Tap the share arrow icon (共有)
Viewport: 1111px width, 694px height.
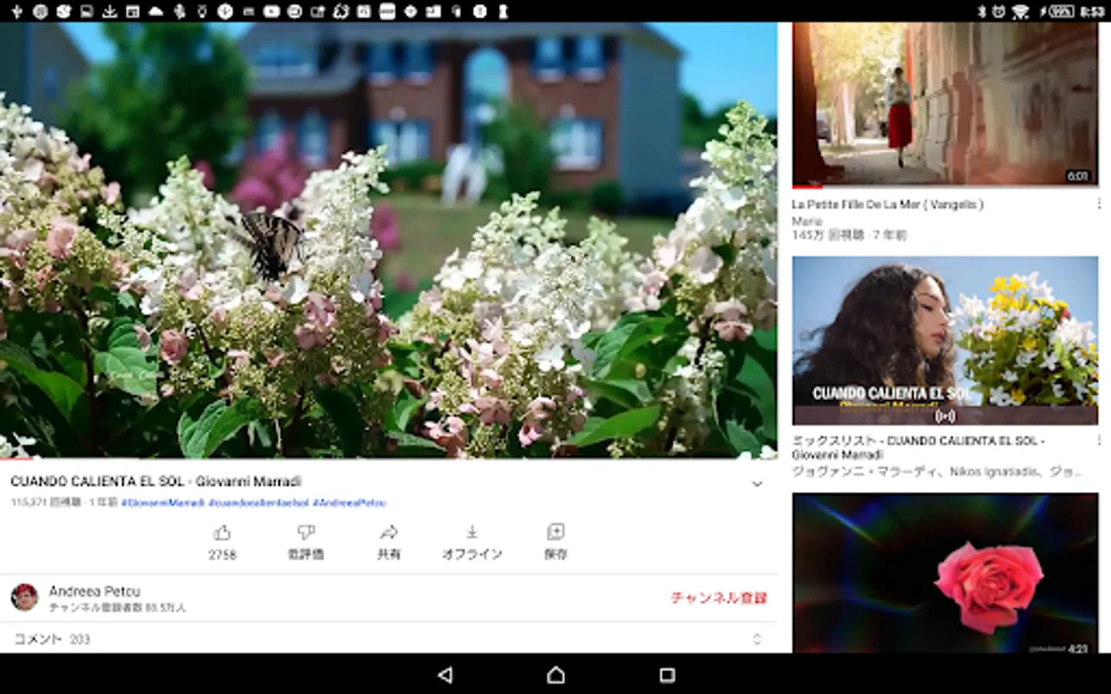pyautogui.click(x=389, y=532)
